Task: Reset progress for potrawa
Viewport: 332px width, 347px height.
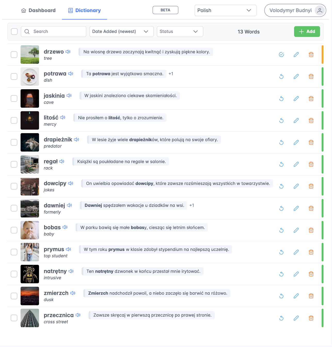Action: tap(281, 77)
